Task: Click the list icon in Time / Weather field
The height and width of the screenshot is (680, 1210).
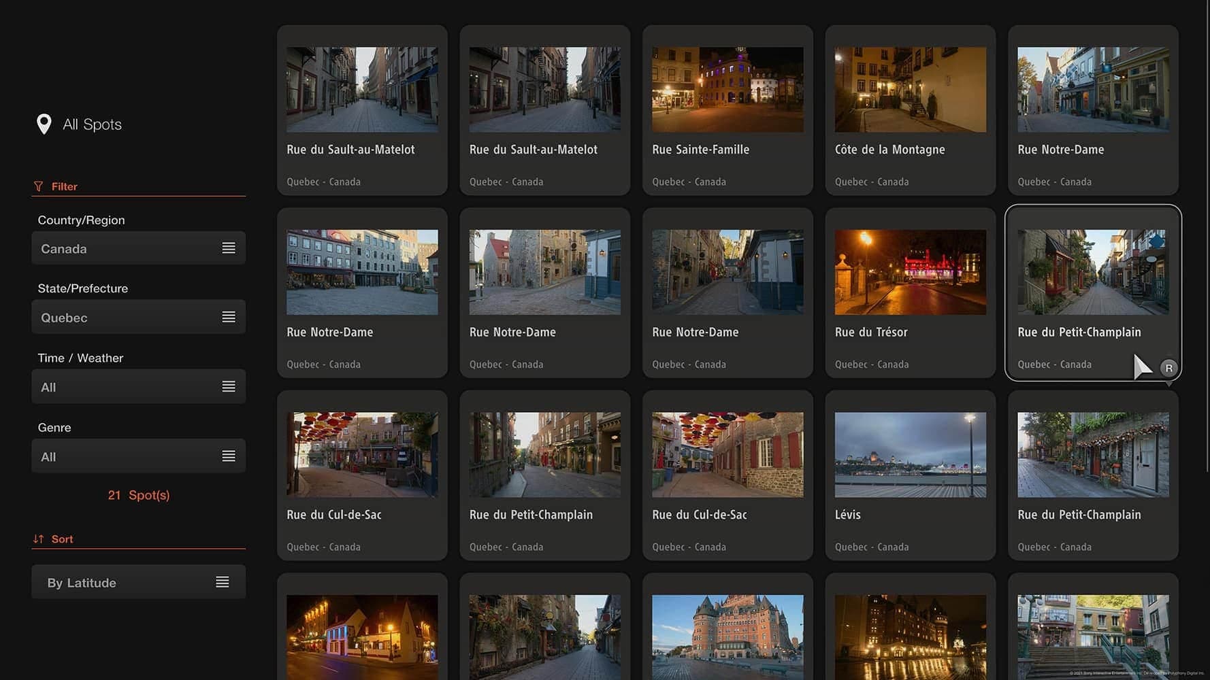Action: click(229, 386)
